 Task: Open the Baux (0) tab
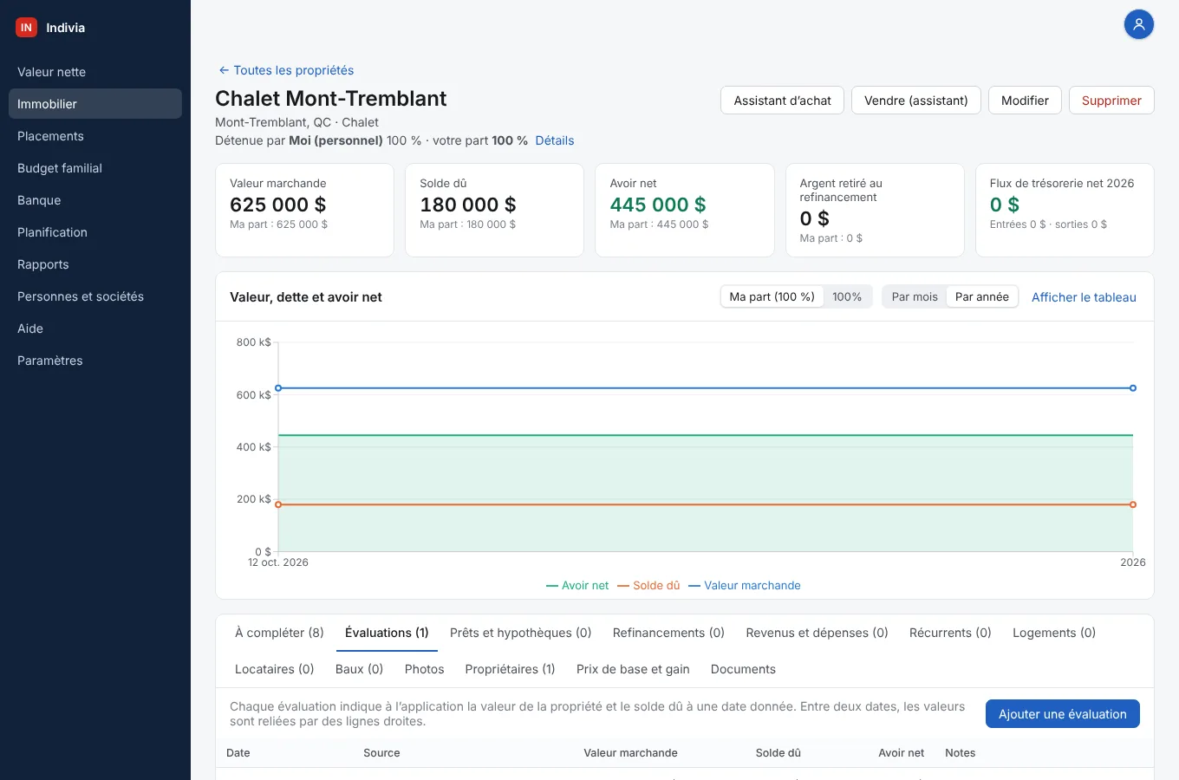click(x=359, y=669)
